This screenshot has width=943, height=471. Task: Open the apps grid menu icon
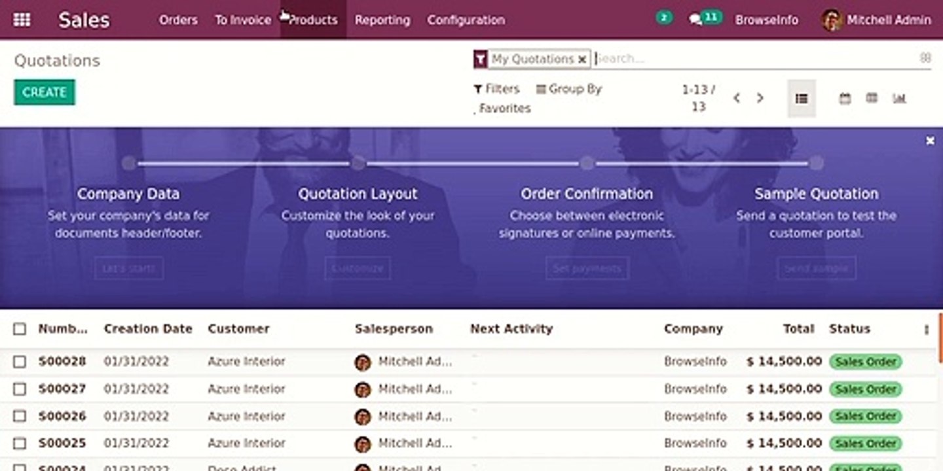tap(22, 20)
